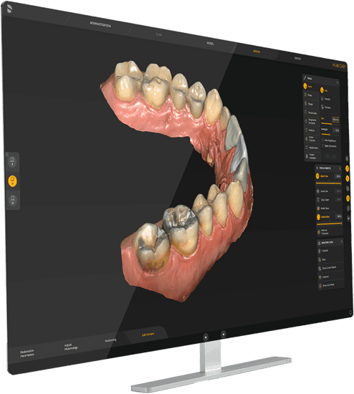Go to Edit Content step
The height and width of the screenshot is (394, 354).
pyautogui.click(x=148, y=335)
